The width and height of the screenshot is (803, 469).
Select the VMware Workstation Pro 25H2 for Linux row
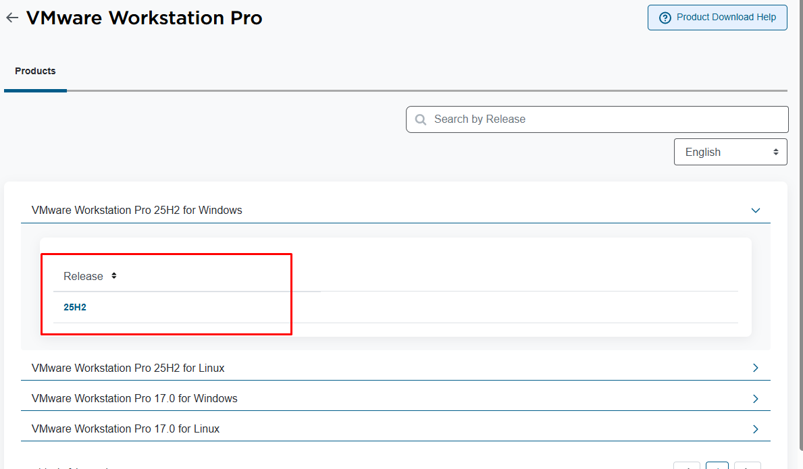pyautogui.click(x=128, y=368)
